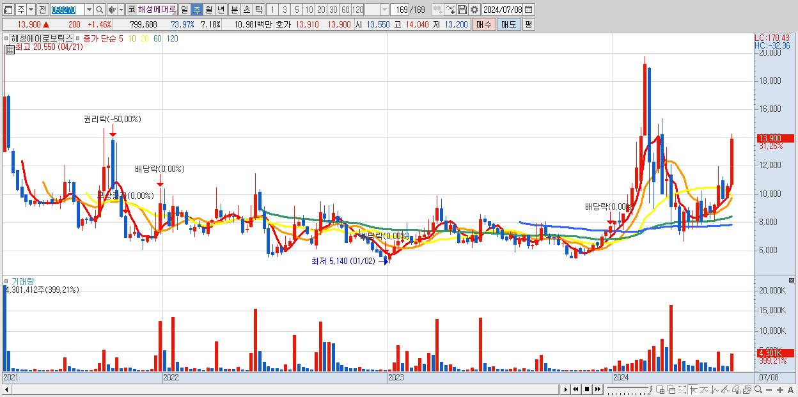Click the '종가 단순 5' moving average label
Screen dimensions: 798x397
(103, 38)
